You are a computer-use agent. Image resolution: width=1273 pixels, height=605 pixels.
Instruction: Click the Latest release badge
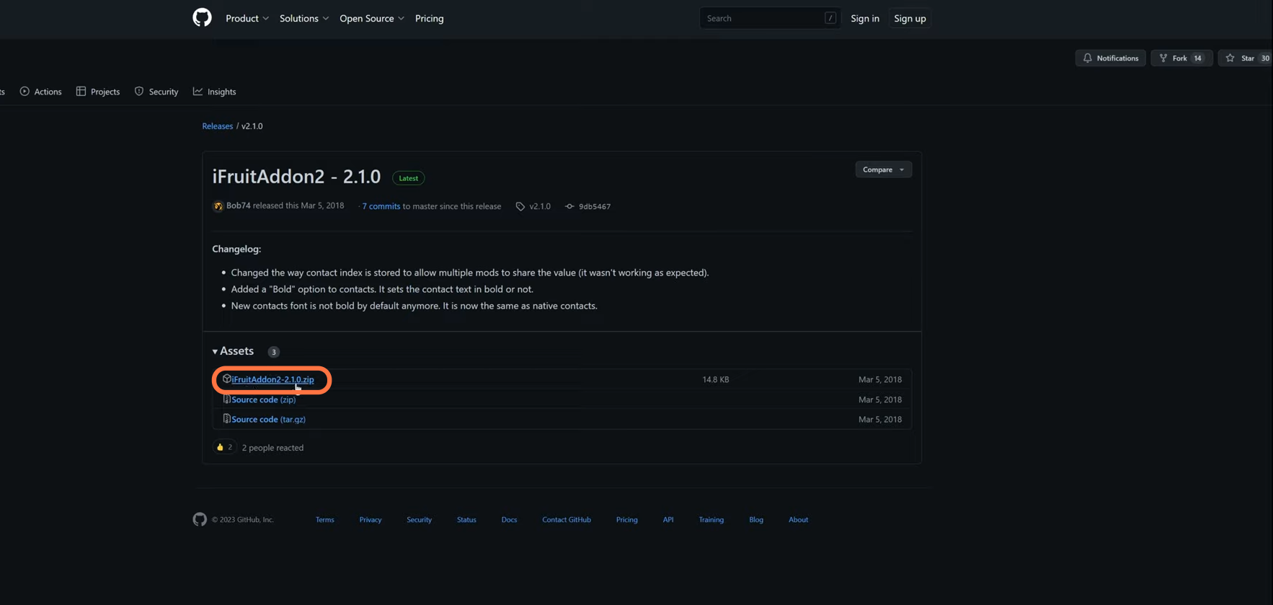click(408, 178)
